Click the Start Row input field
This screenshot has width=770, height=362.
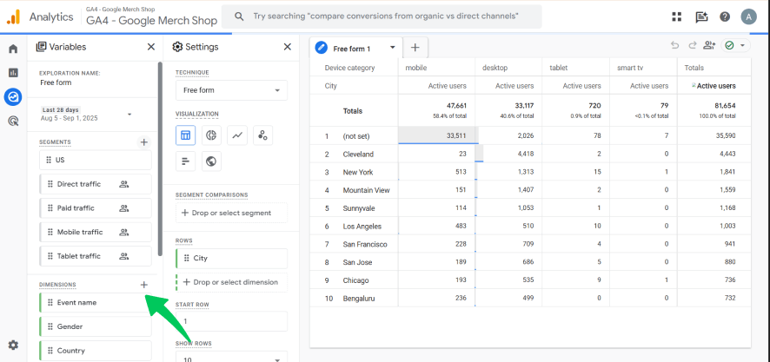(231, 321)
